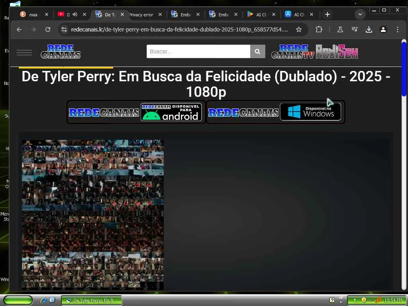Close the active De Tyler Perry tab
The image size is (408, 306).
[122, 15]
